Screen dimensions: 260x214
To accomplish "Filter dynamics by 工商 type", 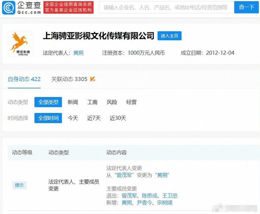I will click(x=92, y=102).
